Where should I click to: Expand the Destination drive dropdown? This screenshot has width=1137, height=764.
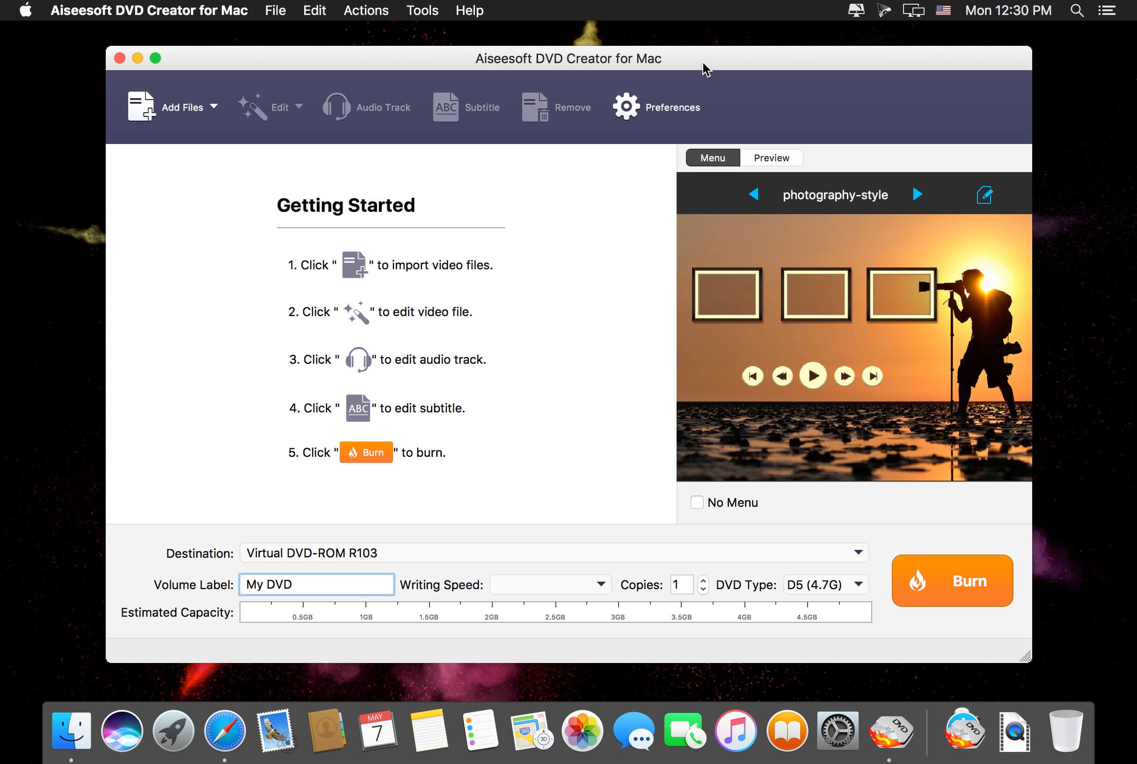[x=858, y=553]
